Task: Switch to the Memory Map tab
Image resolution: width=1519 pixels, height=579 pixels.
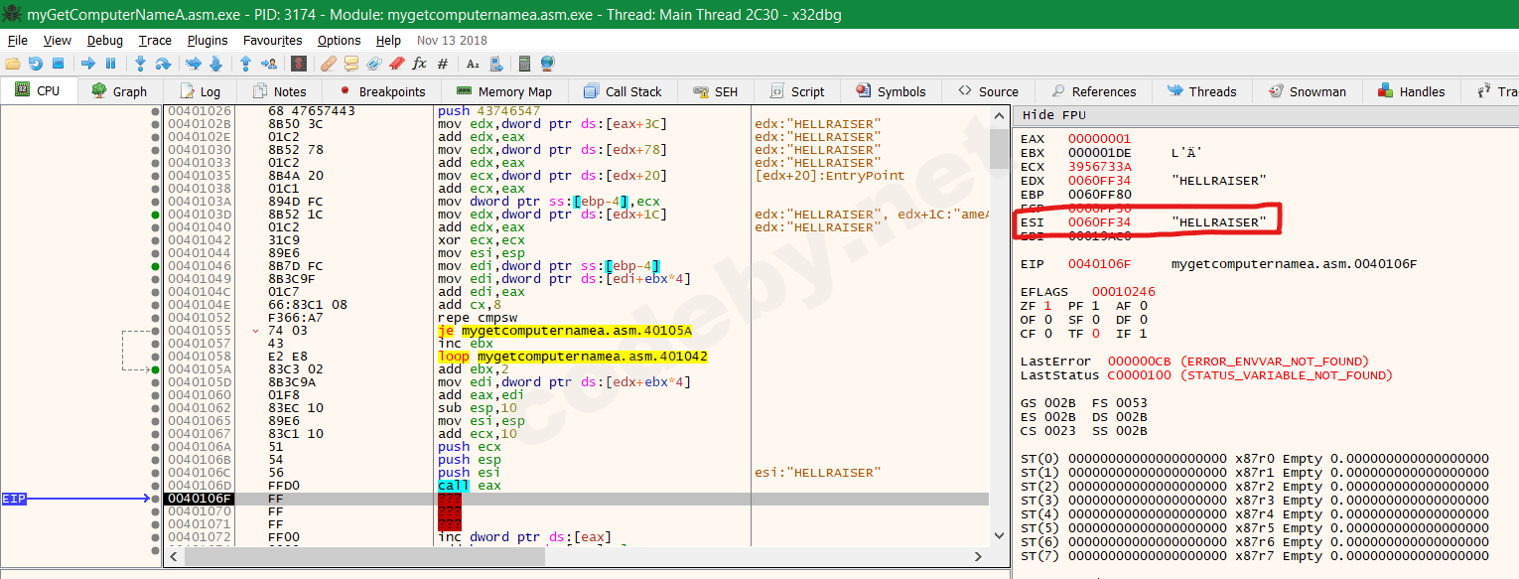Action: pos(503,91)
